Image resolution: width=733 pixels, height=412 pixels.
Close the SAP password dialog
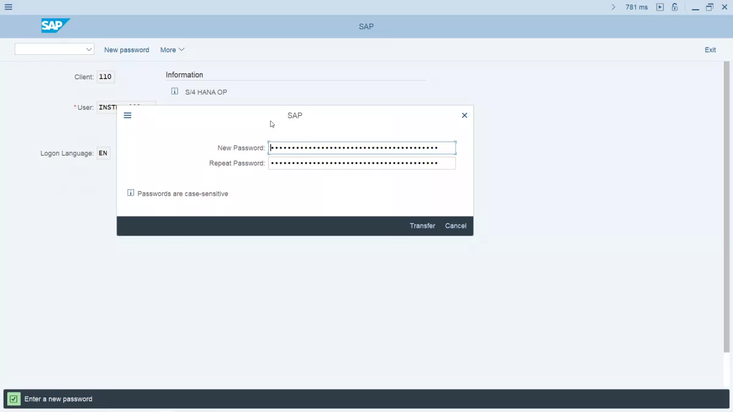tap(464, 115)
